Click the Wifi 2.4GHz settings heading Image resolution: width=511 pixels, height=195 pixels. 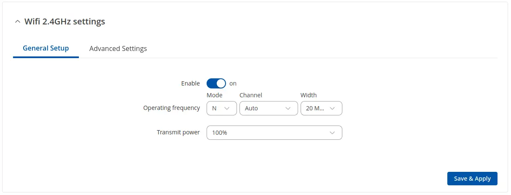65,21
